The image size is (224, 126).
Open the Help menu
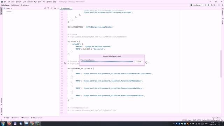(x=55, y=2)
